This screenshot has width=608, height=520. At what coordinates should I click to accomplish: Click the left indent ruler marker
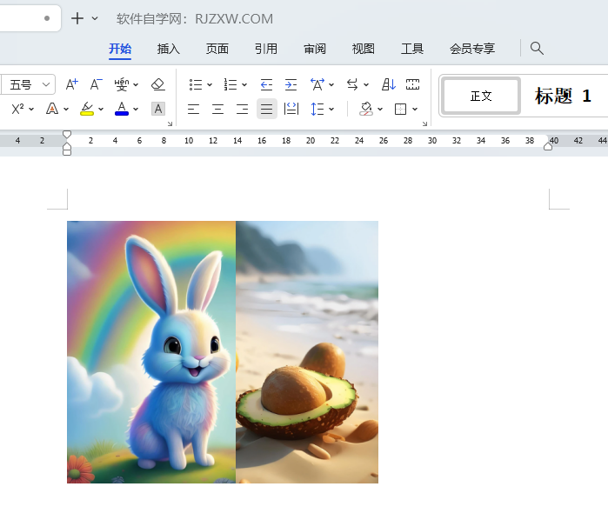point(67,150)
